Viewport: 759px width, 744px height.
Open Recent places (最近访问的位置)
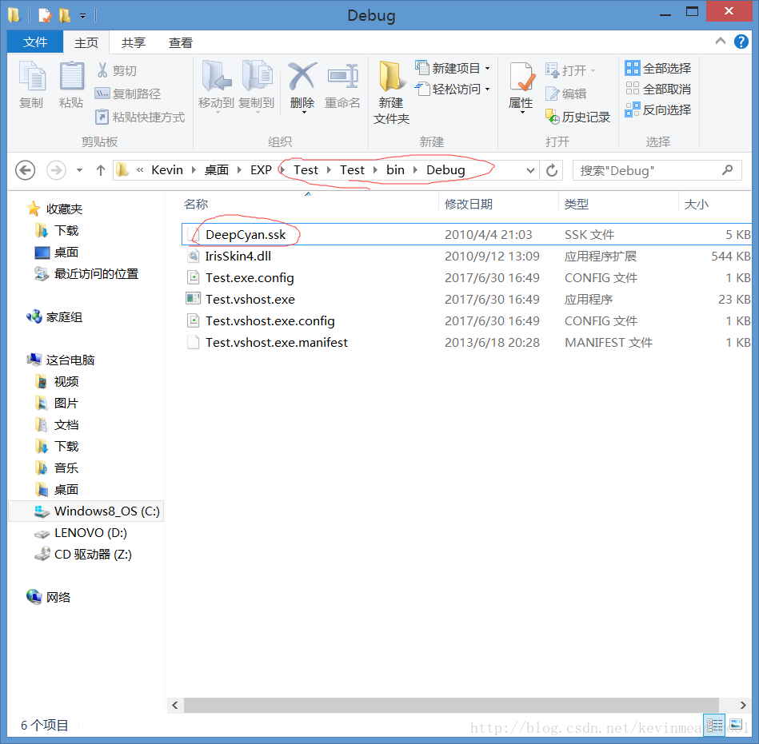(86, 274)
